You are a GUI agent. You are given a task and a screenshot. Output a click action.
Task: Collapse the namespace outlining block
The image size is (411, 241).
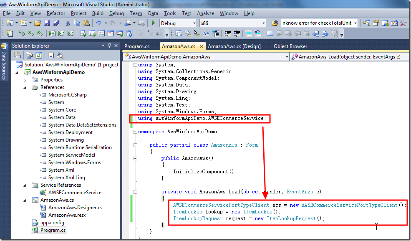(135, 132)
